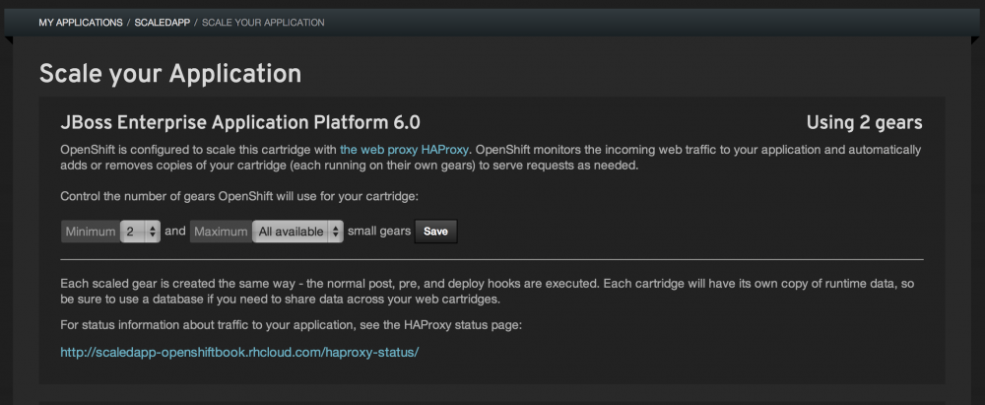Click the Maximum label box
This screenshot has width=985, height=405.
pos(221,232)
